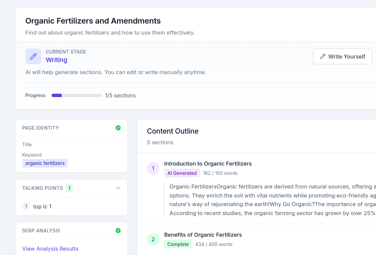Select the top ic 1 talking point
Viewport: 376px width, 255px height.
coord(42,206)
